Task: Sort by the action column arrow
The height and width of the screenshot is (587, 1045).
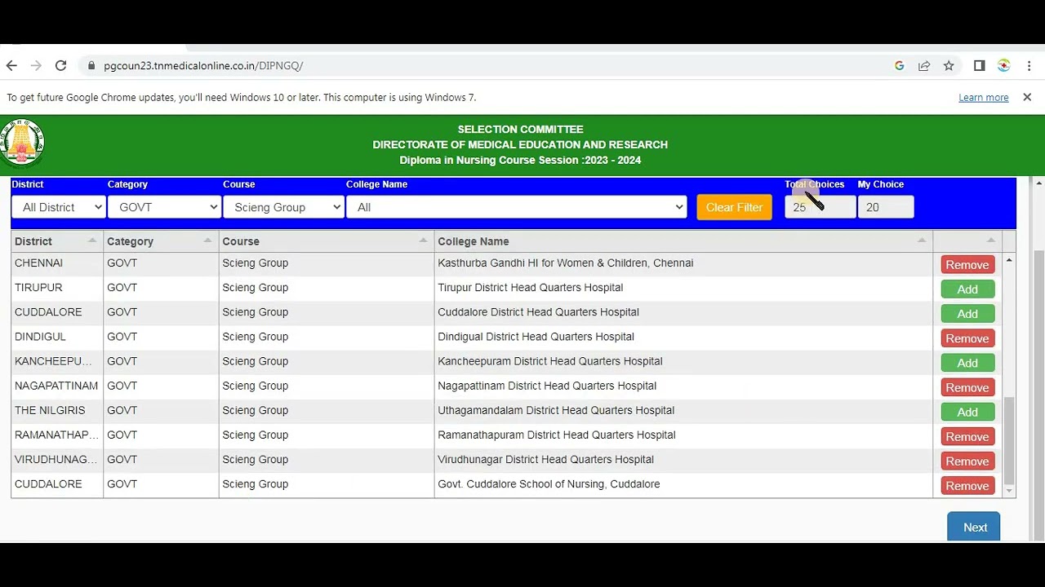Action: click(x=991, y=241)
